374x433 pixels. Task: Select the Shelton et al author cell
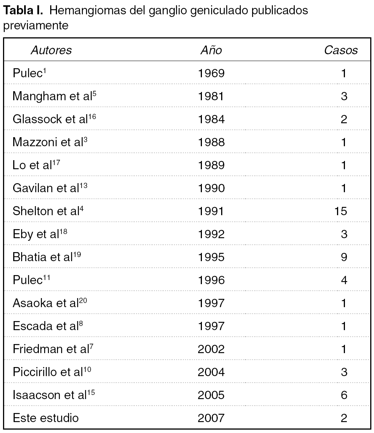tap(46, 211)
